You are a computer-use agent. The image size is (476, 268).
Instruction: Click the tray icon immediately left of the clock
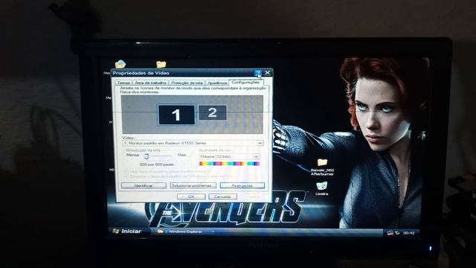[x=397, y=233]
